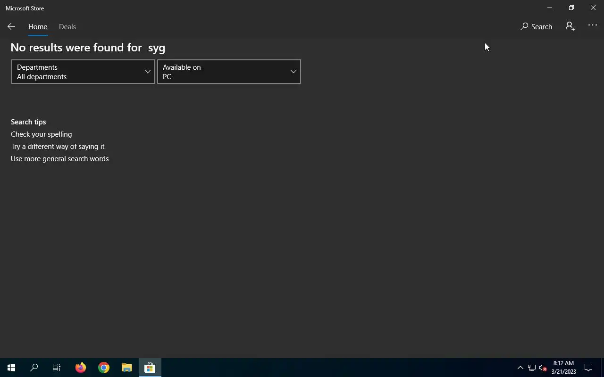The image size is (604, 377).
Task: Click 'Try a different way of saying it'
Action: [58, 147]
